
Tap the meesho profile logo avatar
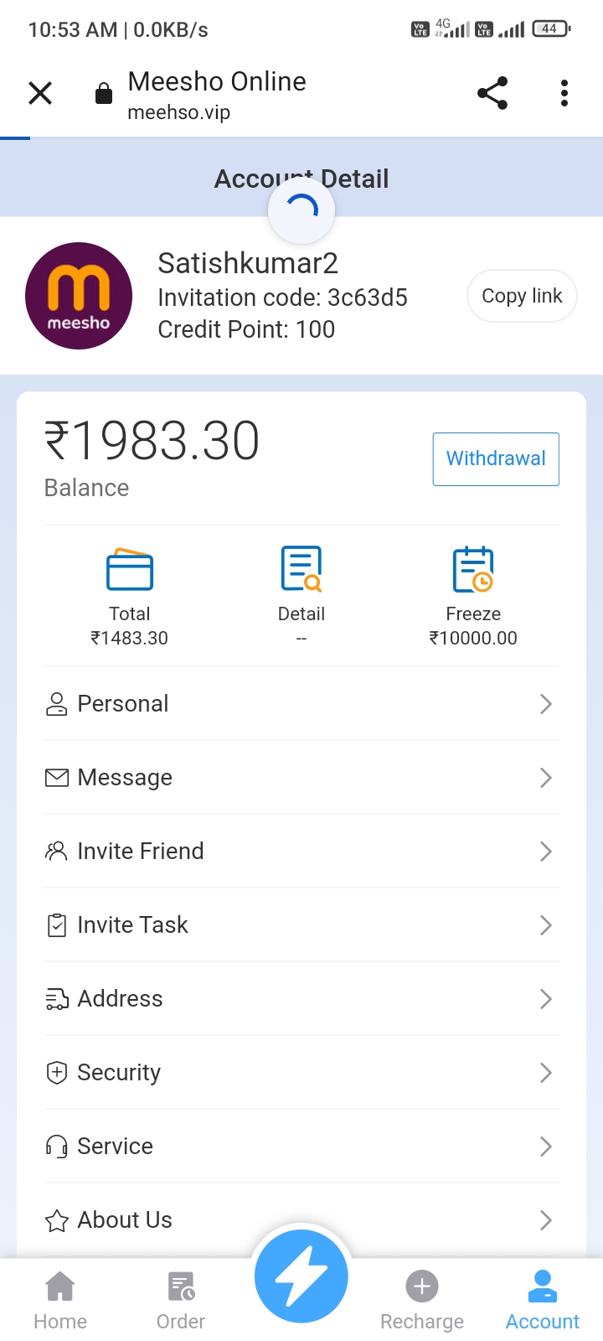coord(79,296)
